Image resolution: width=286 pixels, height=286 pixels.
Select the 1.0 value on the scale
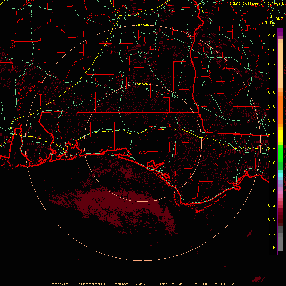point(272,191)
